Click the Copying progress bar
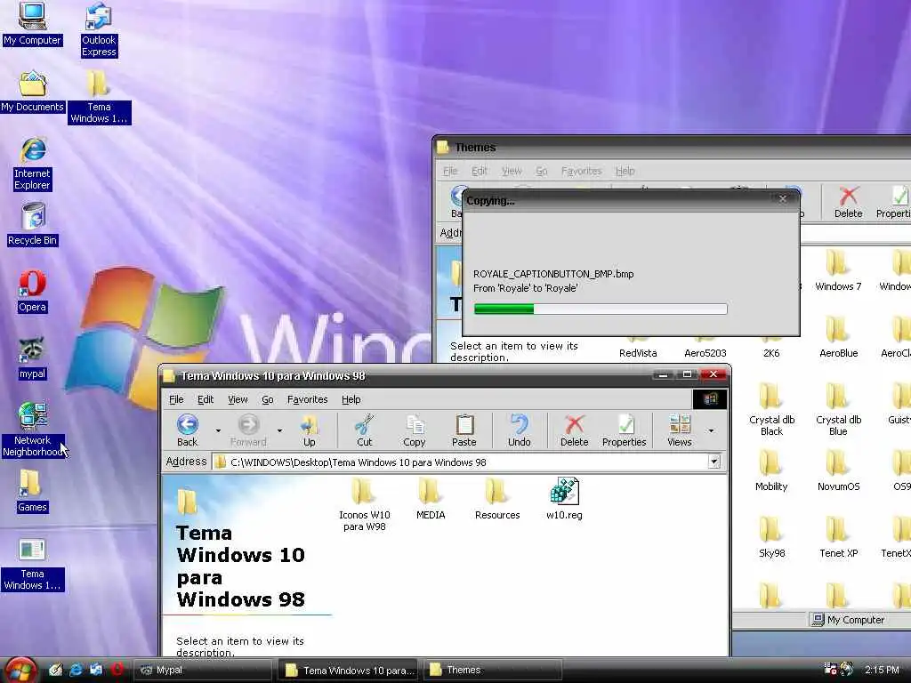This screenshot has width=911, height=683. (x=601, y=309)
